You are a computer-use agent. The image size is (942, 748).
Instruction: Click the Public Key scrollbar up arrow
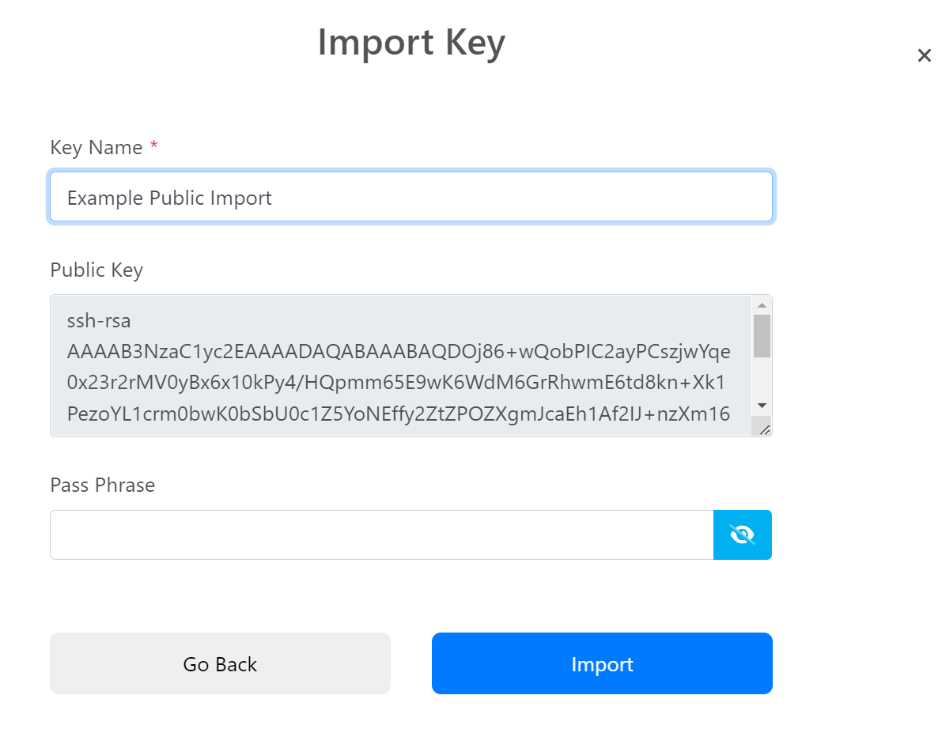[762, 305]
